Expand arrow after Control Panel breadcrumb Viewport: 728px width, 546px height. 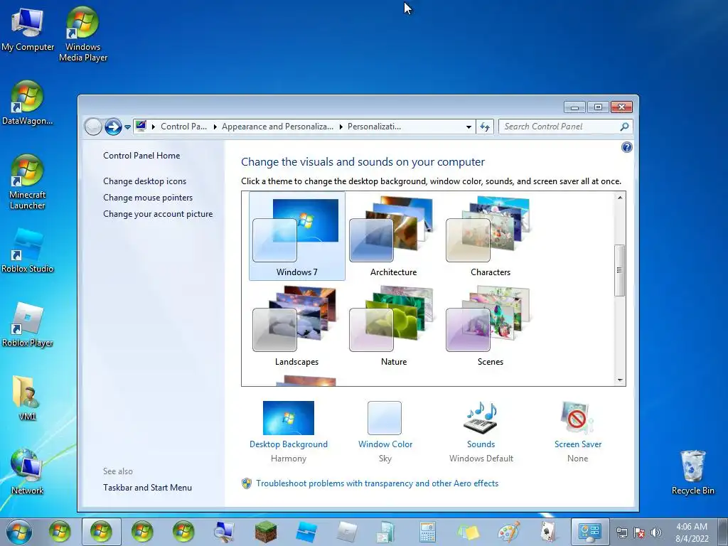pos(215,127)
